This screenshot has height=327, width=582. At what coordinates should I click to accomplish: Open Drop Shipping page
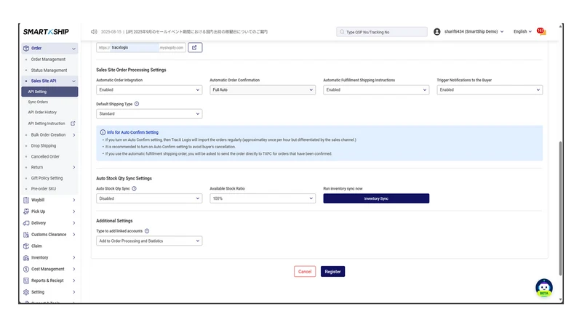pyautogui.click(x=44, y=146)
